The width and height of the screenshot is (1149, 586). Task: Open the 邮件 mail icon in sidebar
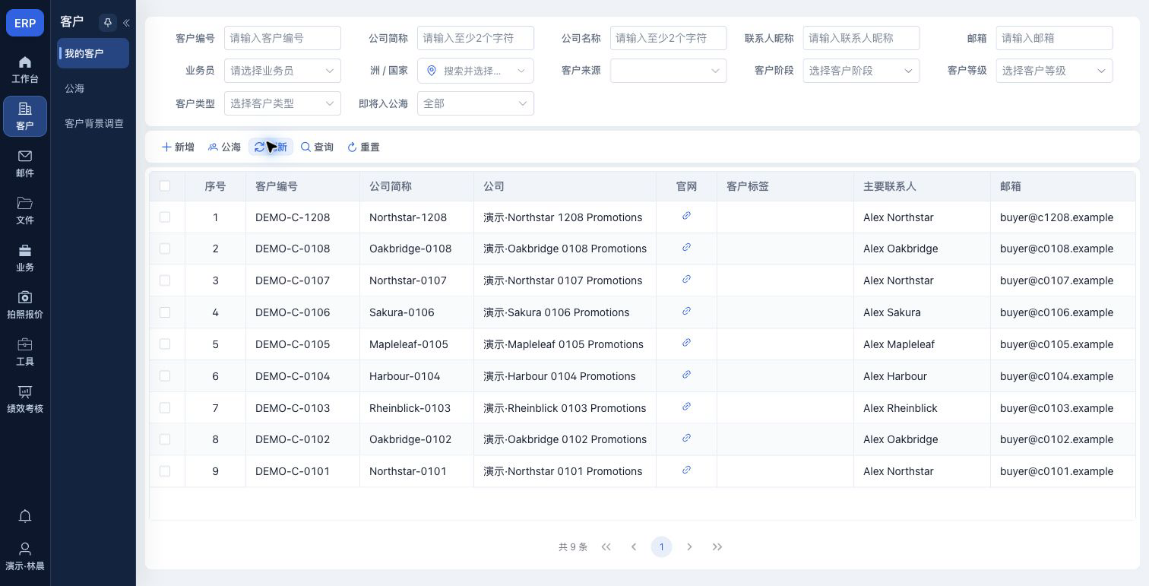(25, 163)
